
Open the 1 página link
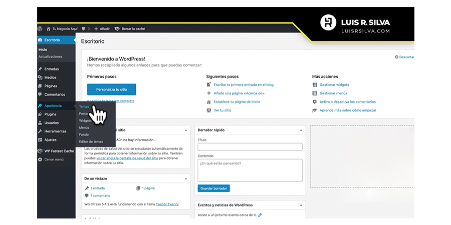point(148,188)
